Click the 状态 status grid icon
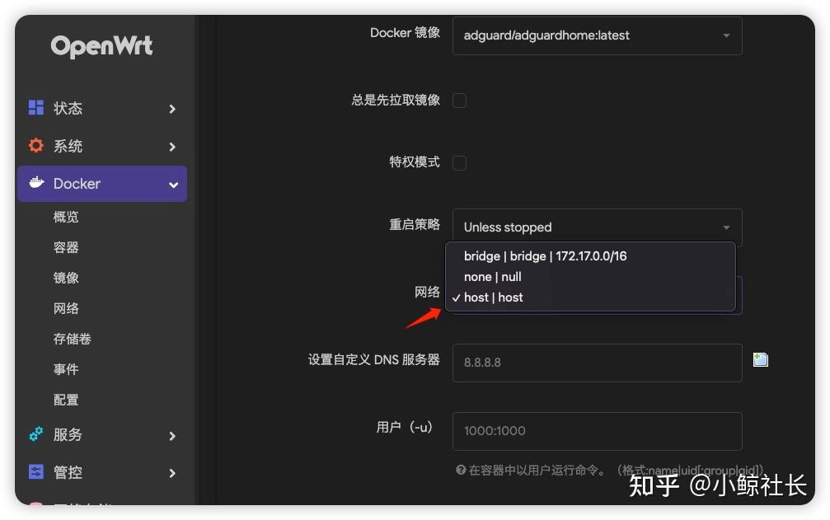This screenshot has height=520, width=830. tap(36, 108)
